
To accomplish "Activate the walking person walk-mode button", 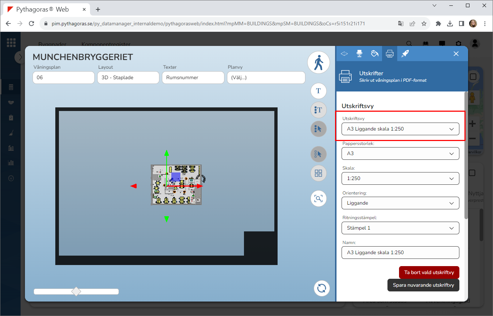I will pos(318,63).
